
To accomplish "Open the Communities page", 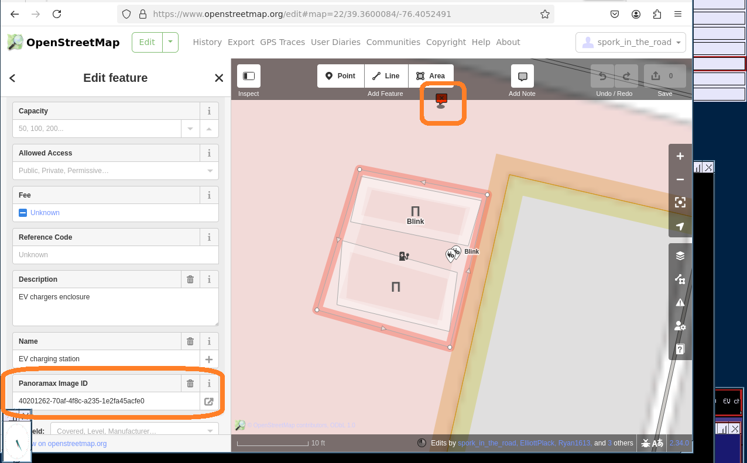I will [393, 42].
